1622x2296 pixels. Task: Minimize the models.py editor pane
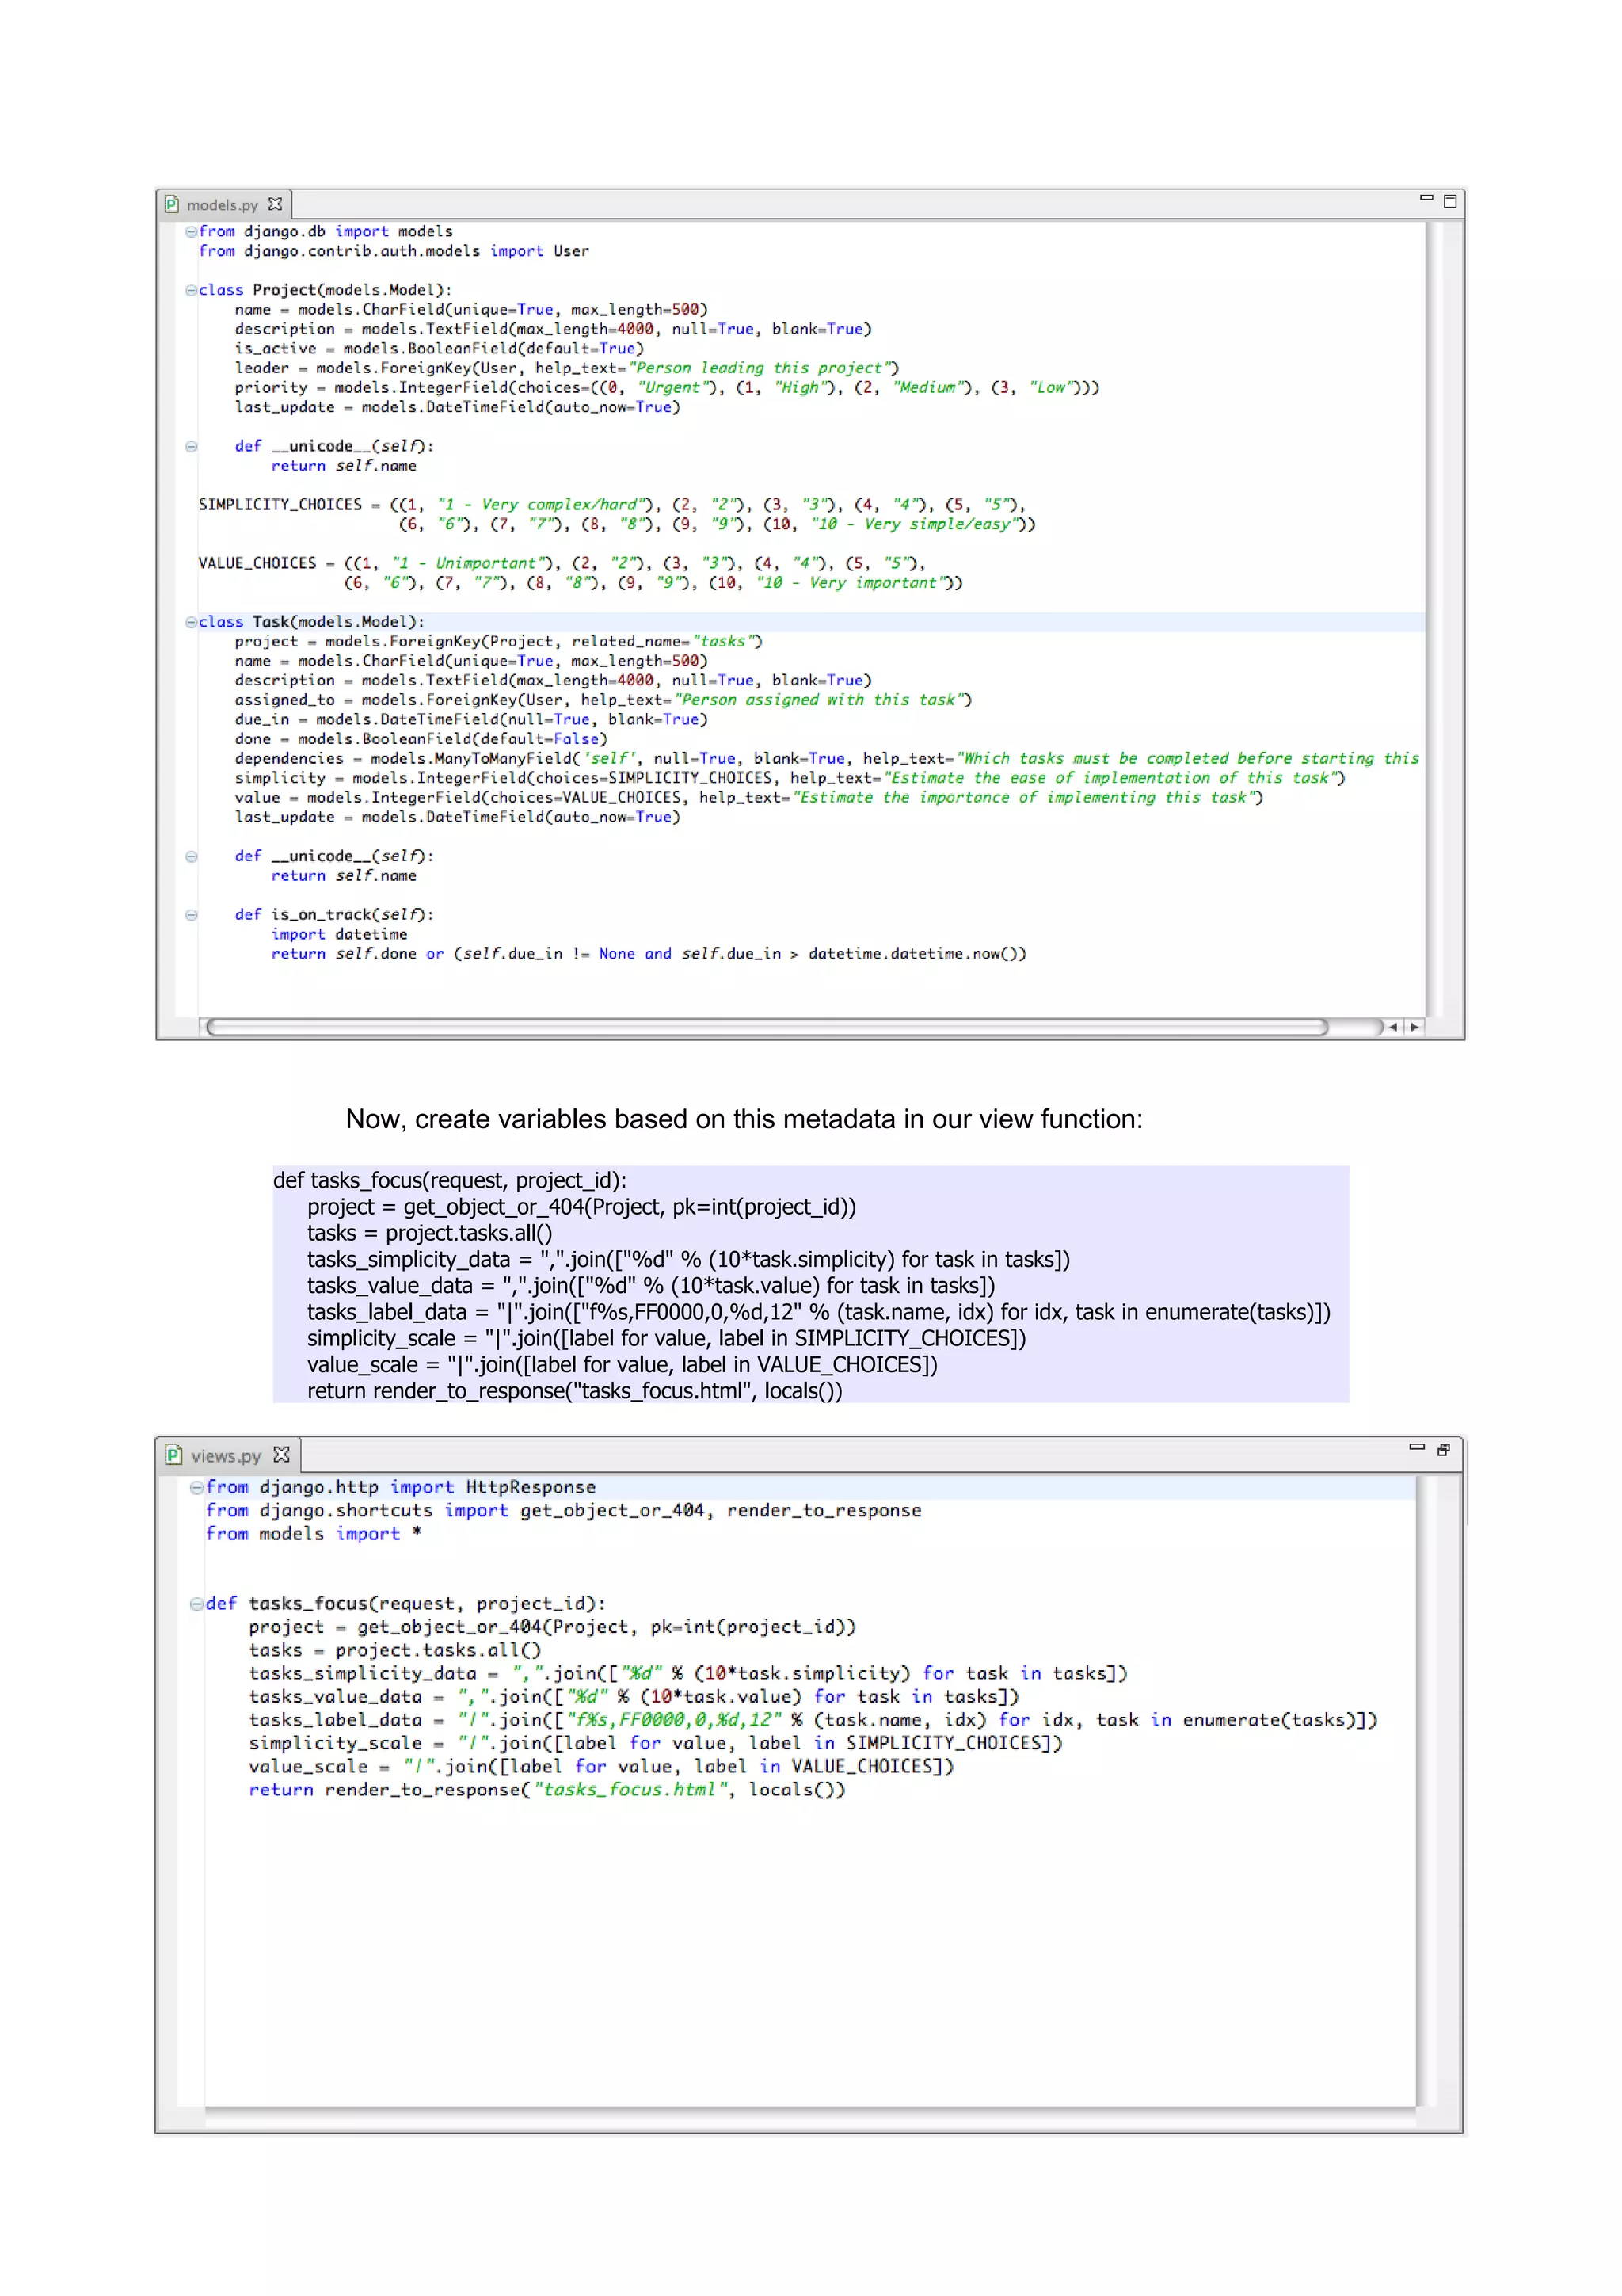1426,198
